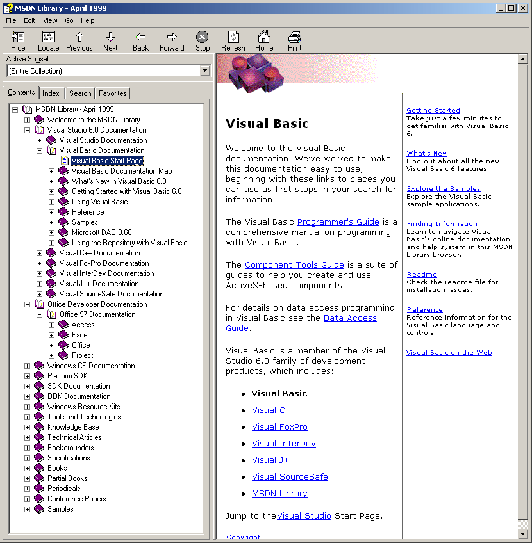Click the Periodicals book icon
Viewport: 532px width, 543px height.
[x=39, y=489]
